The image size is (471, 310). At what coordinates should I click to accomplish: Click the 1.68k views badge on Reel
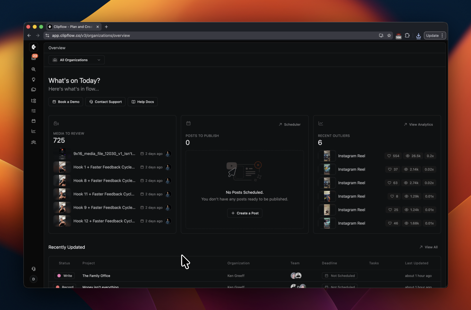click(x=412, y=223)
